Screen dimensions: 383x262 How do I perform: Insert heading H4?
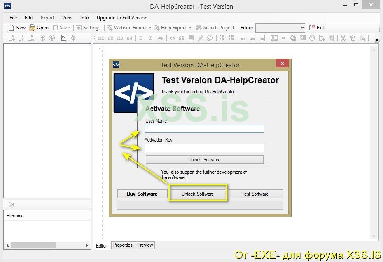(x=129, y=38)
